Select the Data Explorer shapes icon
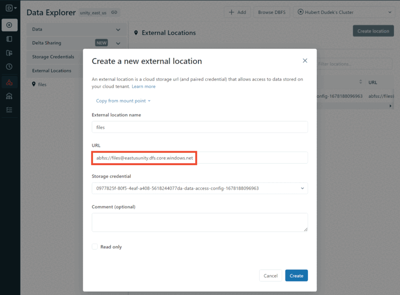Viewport: 400px width, 295px height. coord(9,82)
